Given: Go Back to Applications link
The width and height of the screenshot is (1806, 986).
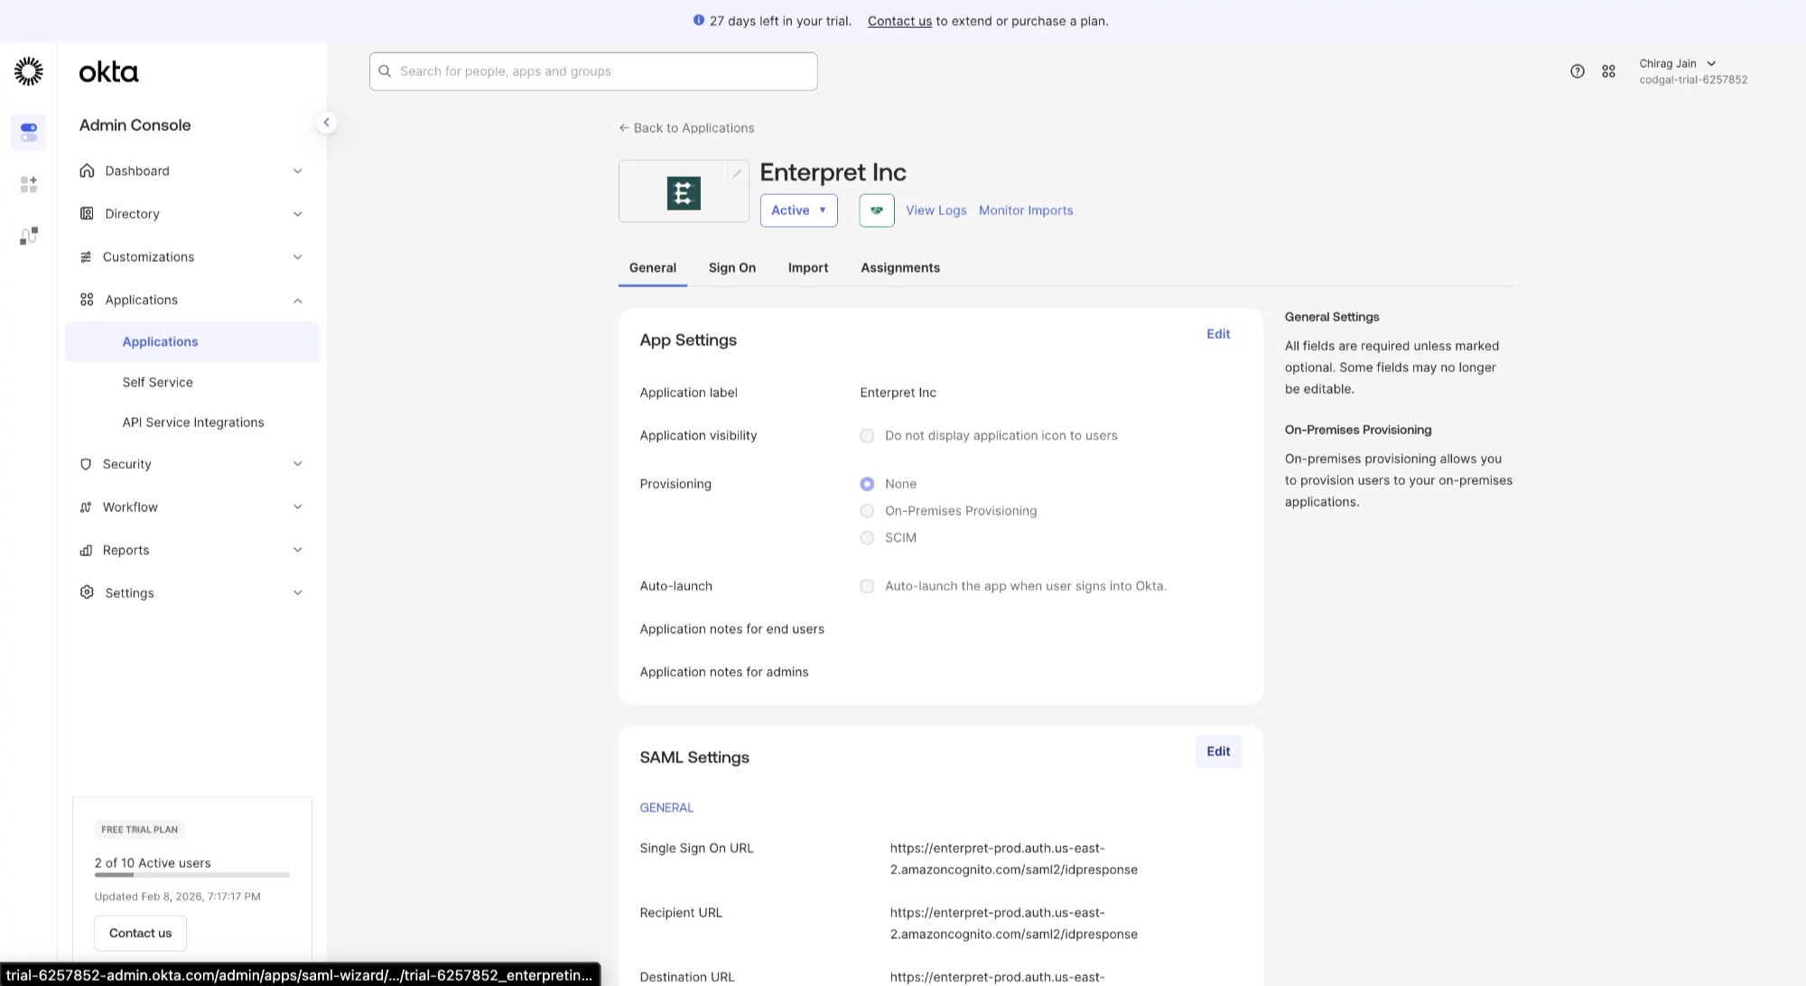Looking at the screenshot, I should pyautogui.click(x=686, y=128).
